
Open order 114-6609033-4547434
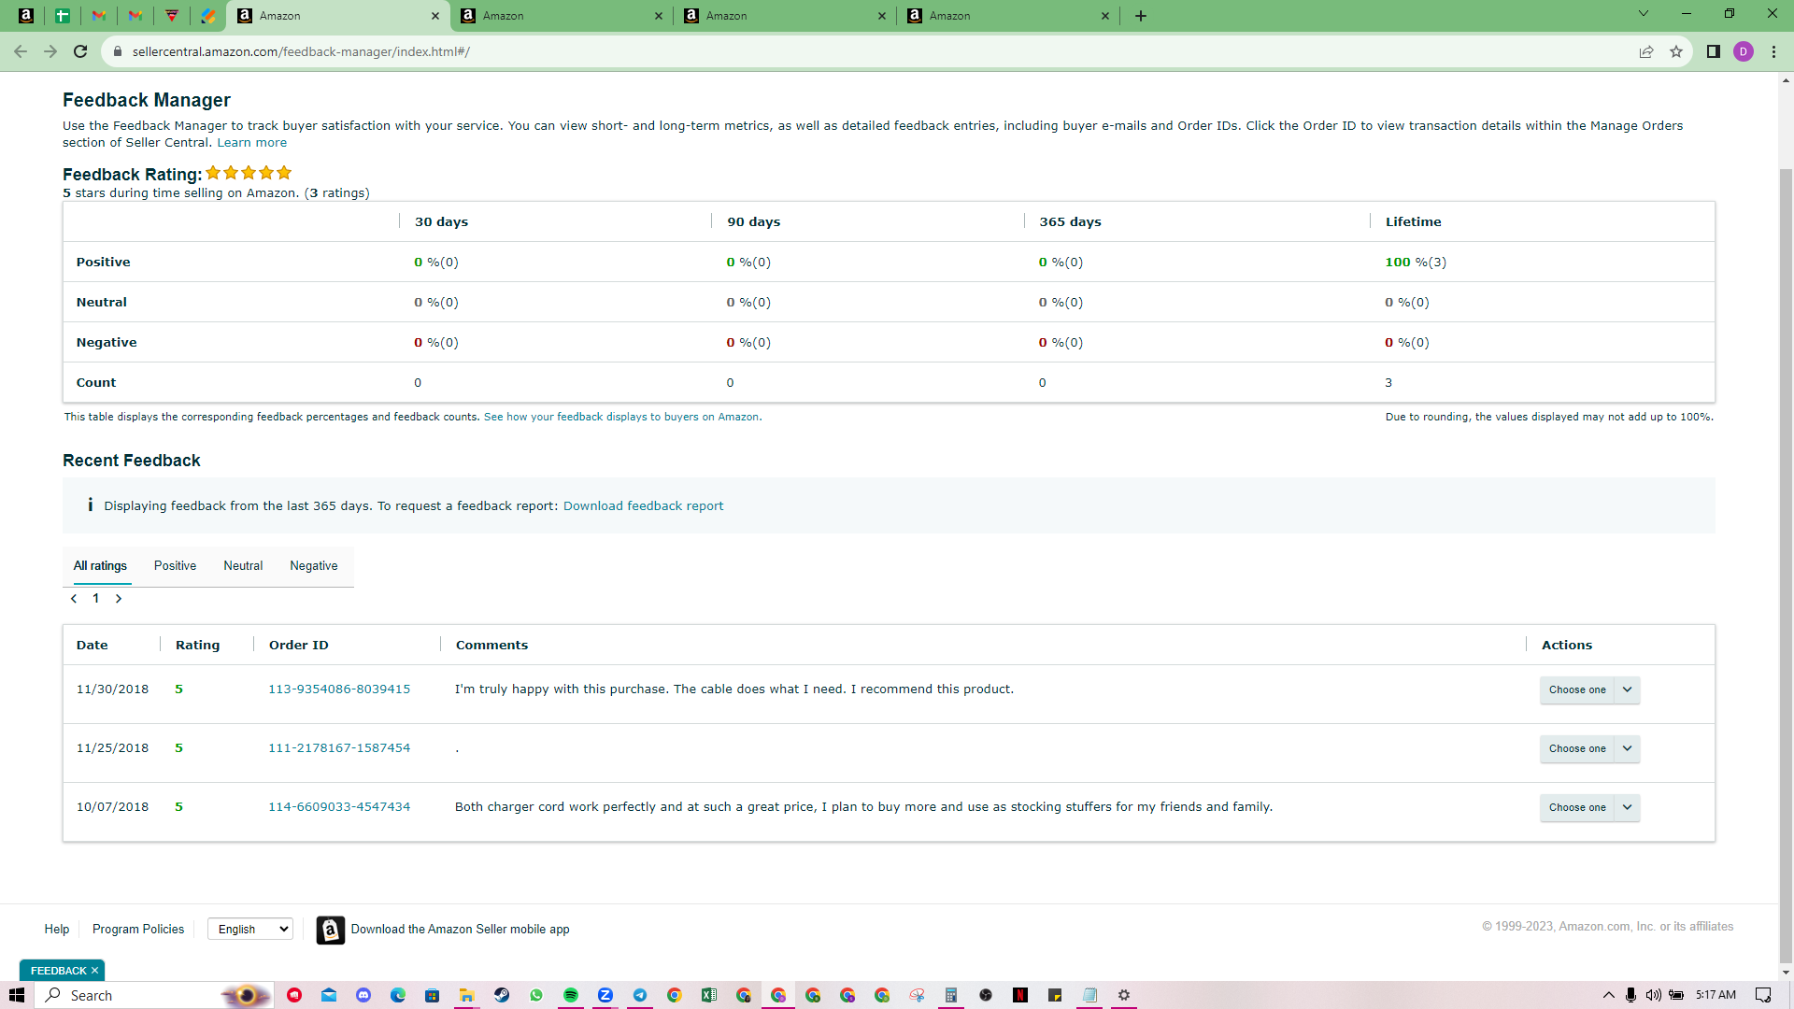339,807
